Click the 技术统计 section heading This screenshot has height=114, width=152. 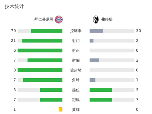14,7
